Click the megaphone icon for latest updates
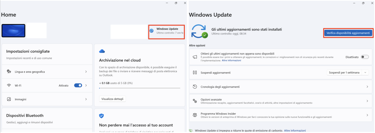The height and width of the screenshot is (133, 375). pyautogui.click(x=195, y=57)
